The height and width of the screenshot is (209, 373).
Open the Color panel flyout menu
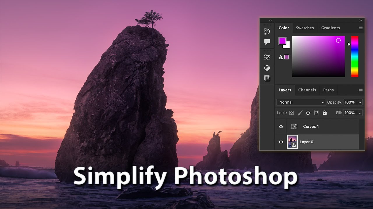point(361,28)
